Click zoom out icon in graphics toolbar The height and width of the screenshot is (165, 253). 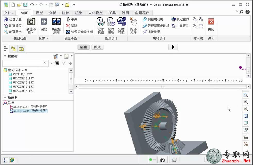pos(246,109)
